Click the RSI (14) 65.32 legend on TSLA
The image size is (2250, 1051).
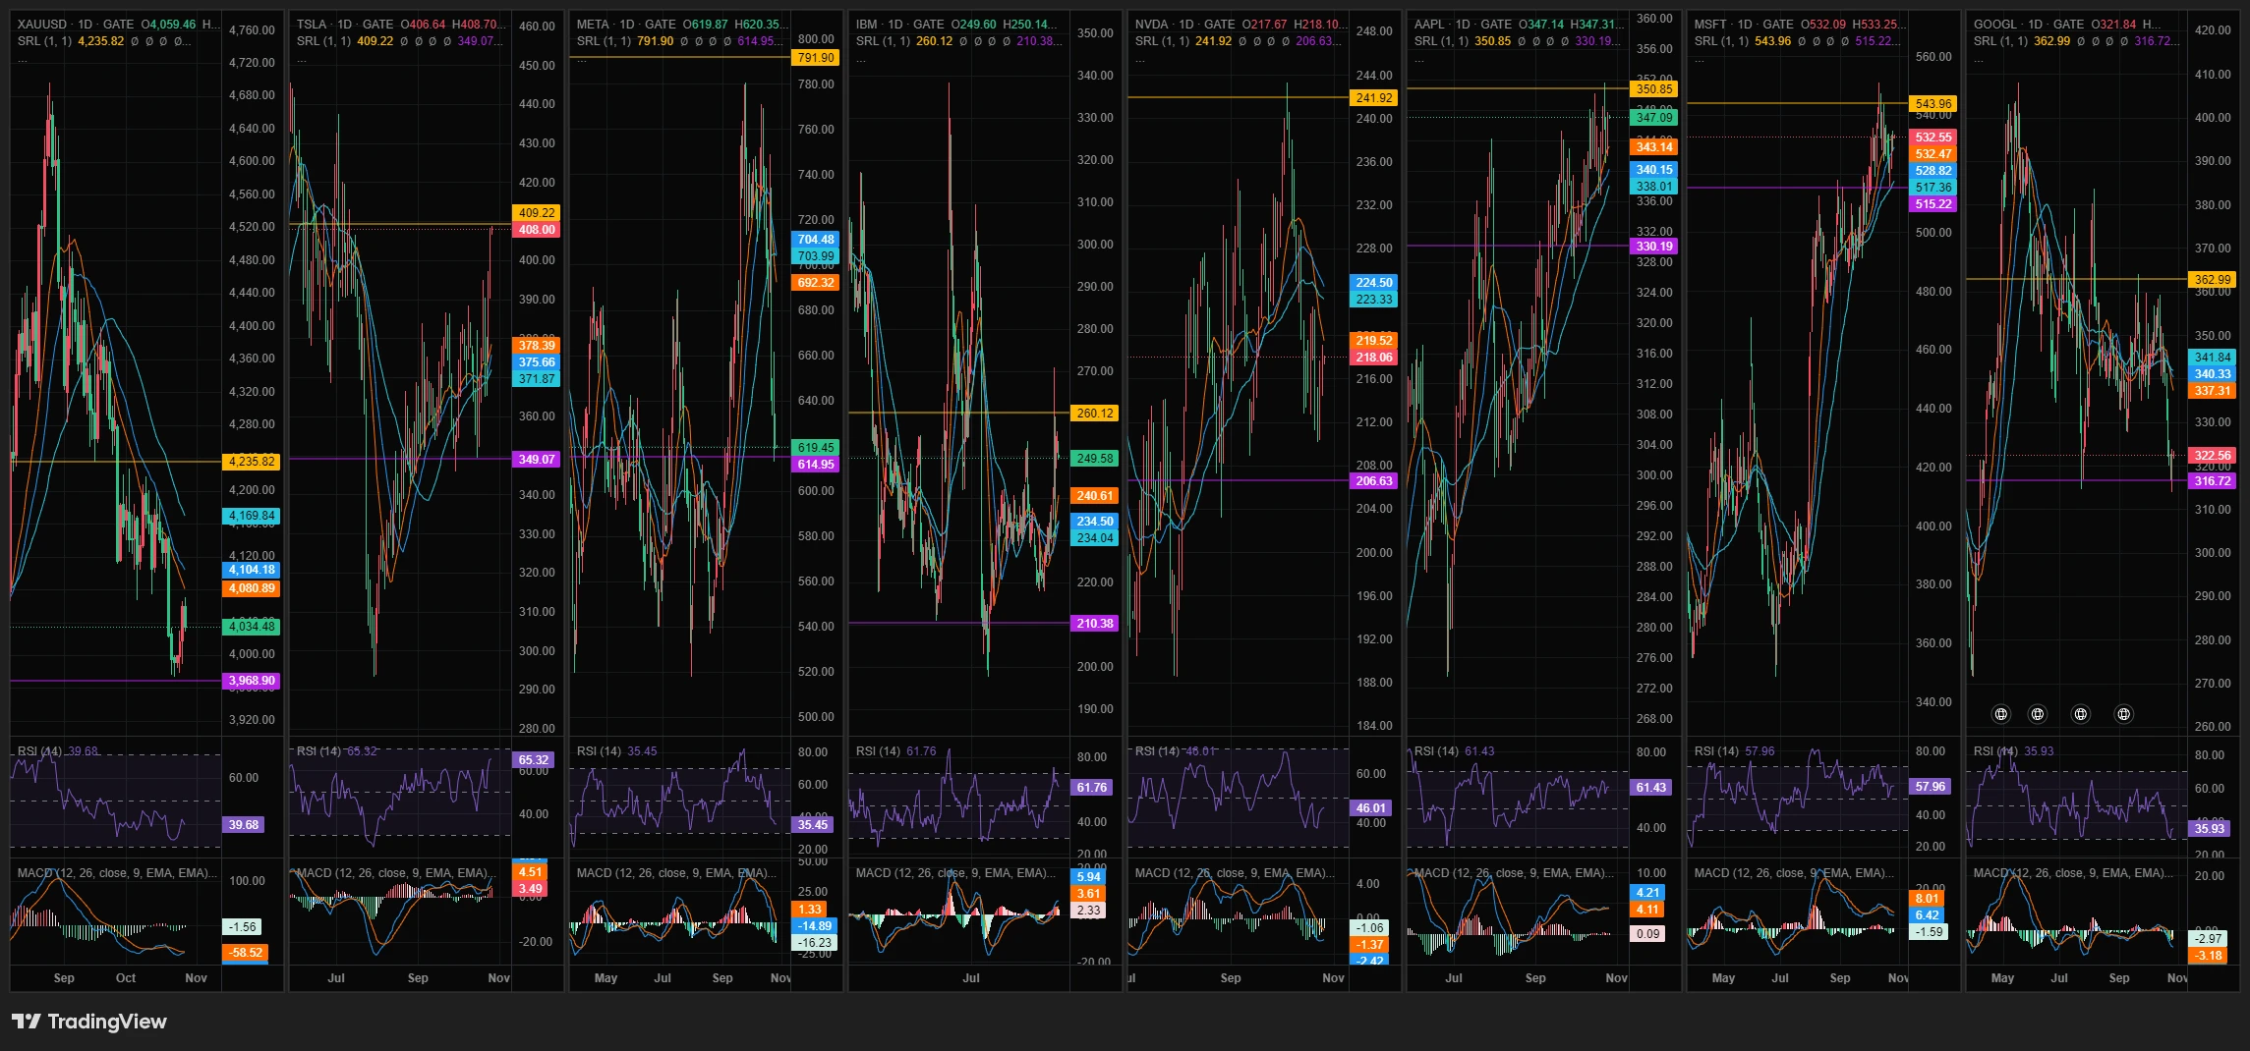click(x=336, y=751)
